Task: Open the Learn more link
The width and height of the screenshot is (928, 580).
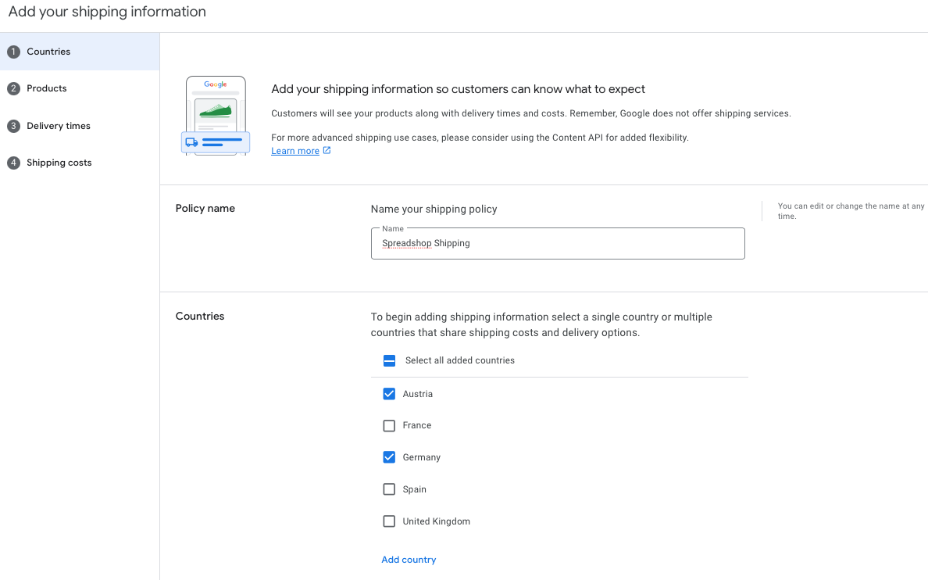Action: pyautogui.click(x=295, y=151)
